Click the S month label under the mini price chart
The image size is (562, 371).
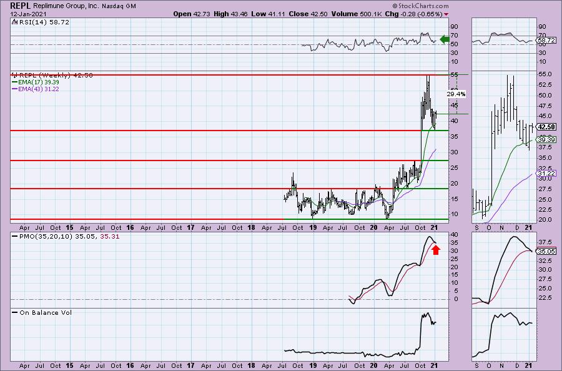(x=476, y=227)
